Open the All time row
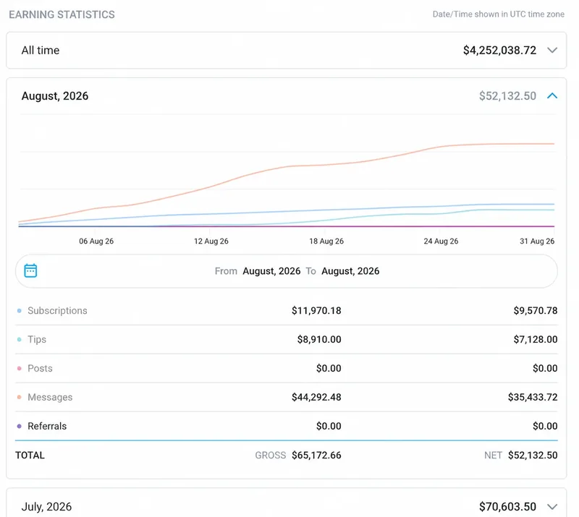 coord(286,50)
